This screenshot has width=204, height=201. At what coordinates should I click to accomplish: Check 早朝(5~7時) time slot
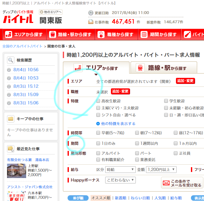(x=98, y=133)
